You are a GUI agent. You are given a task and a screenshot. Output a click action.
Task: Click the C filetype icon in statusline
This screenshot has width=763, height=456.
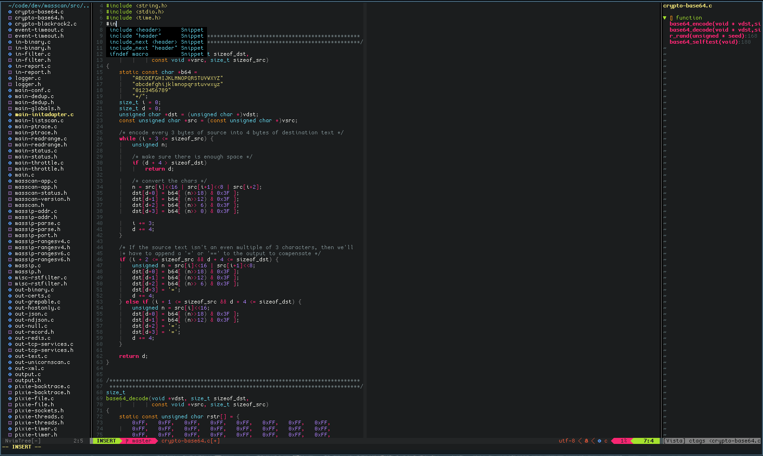tap(599, 441)
